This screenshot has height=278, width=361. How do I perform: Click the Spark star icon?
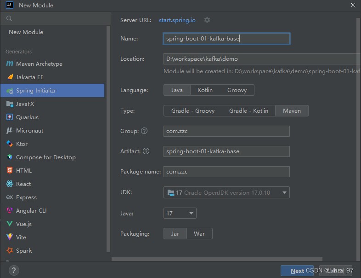[x=10, y=250]
